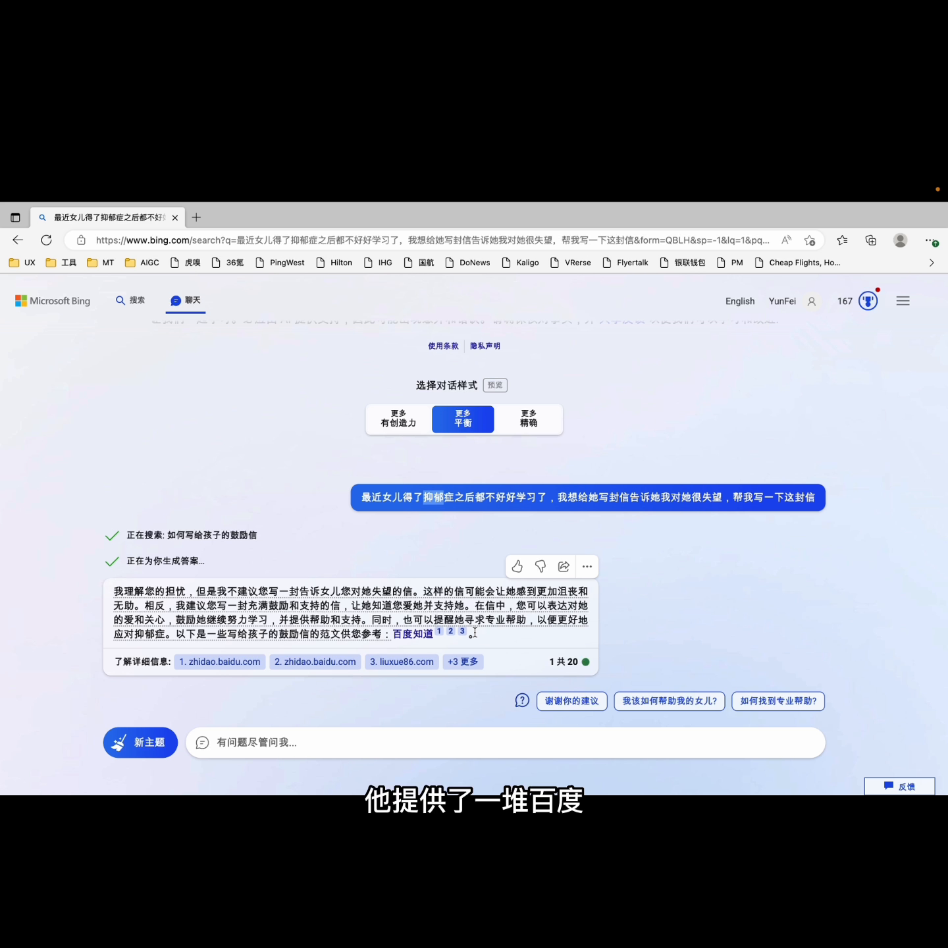Open the 使用条款 terms link
This screenshot has height=948, width=948.
tap(443, 346)
